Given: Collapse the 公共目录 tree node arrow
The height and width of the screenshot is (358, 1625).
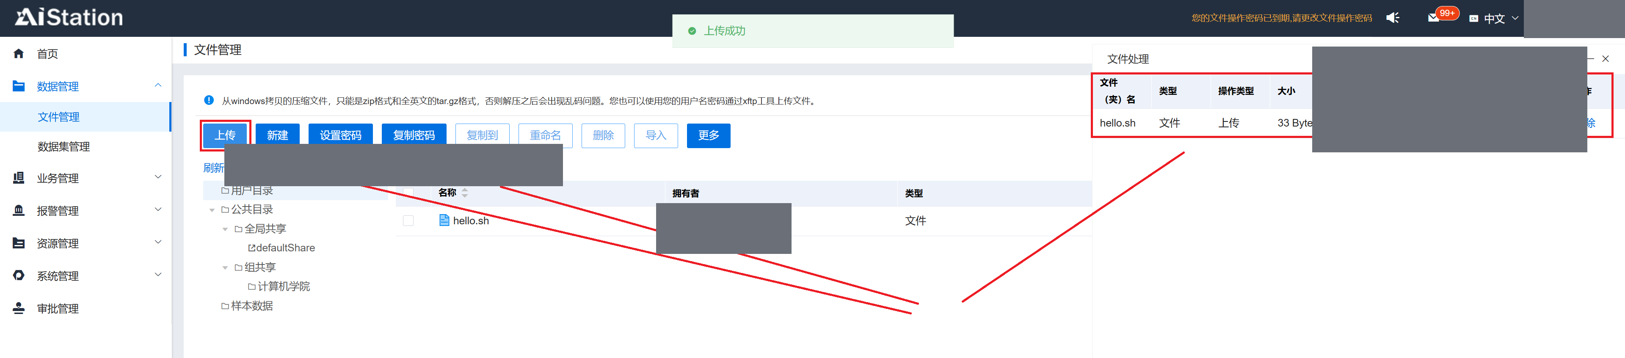Looking at the screenshot, I should point(212,210).
